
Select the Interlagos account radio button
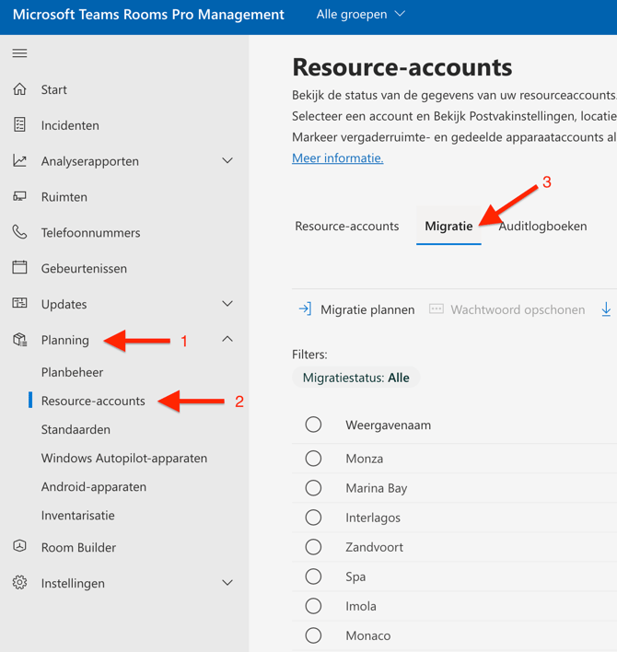tap(313, 518)
